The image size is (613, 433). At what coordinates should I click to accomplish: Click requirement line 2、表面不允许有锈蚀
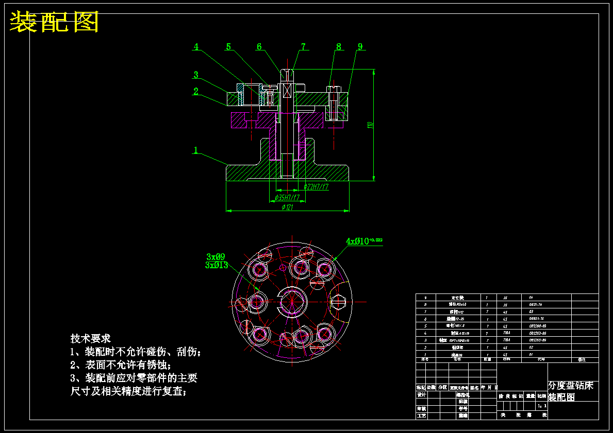coord(121,366)
